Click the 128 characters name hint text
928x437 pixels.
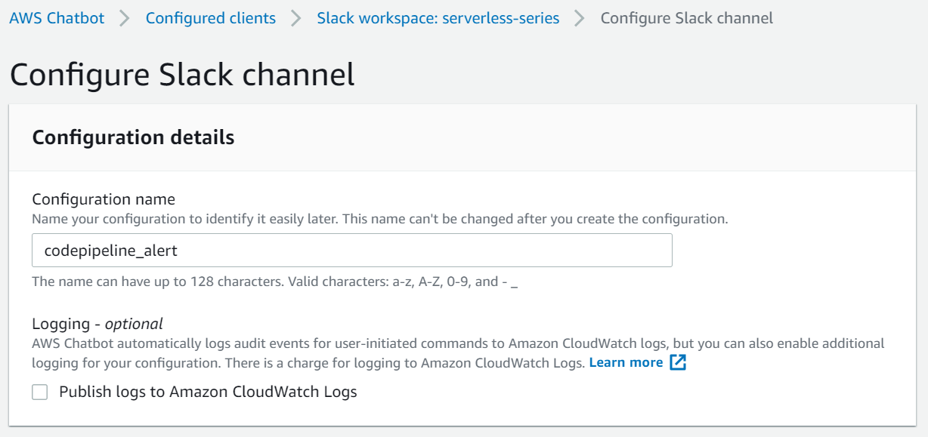(x=274, y=282)
